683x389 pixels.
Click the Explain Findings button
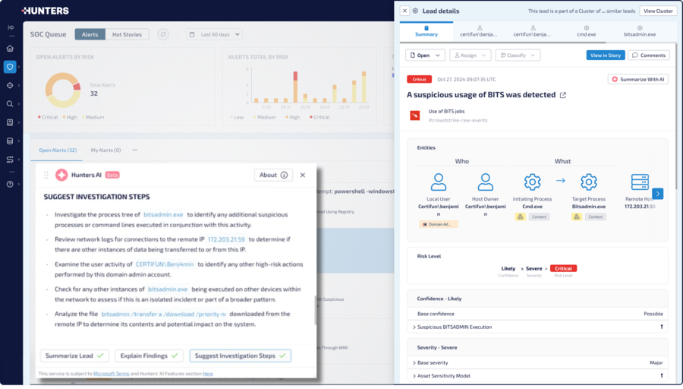[149, 356]
